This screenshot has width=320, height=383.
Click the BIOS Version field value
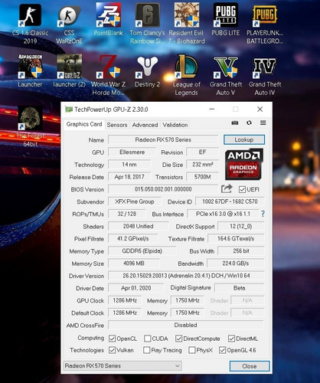tap(163, 189)
